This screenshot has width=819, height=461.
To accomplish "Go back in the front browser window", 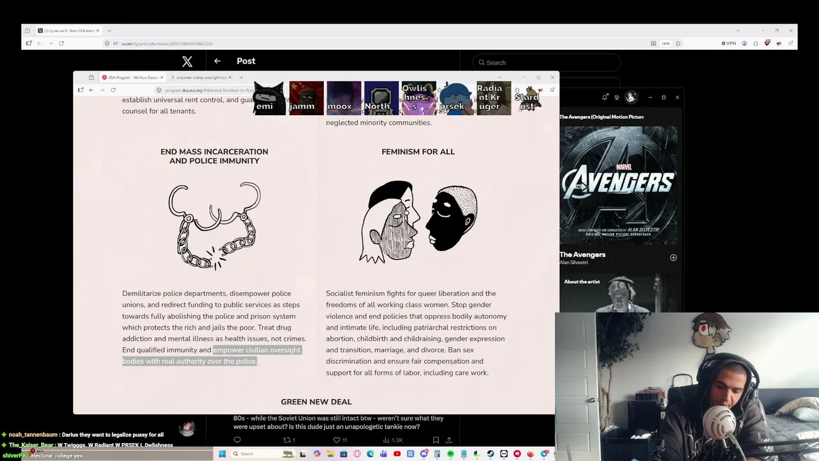I will 91,90.
